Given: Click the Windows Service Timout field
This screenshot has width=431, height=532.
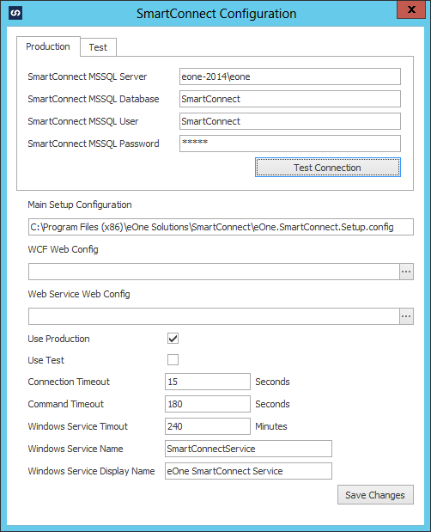Looking at the screenshot, I should click(x=208, y=426).
